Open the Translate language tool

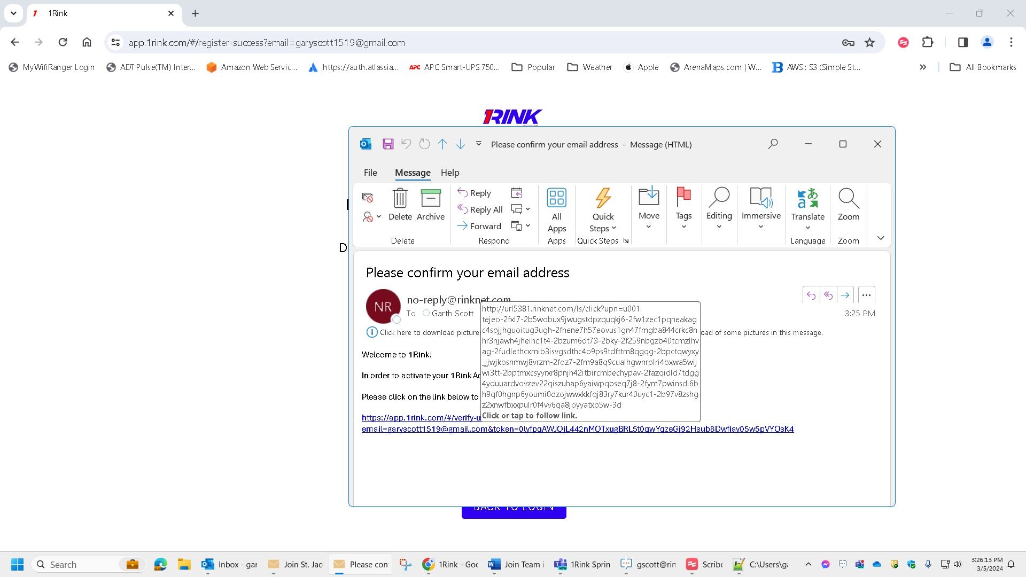pyautogui.click(x=807, y=209)
